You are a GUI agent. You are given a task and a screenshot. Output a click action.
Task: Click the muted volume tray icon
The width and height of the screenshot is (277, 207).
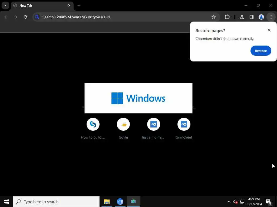235,202
